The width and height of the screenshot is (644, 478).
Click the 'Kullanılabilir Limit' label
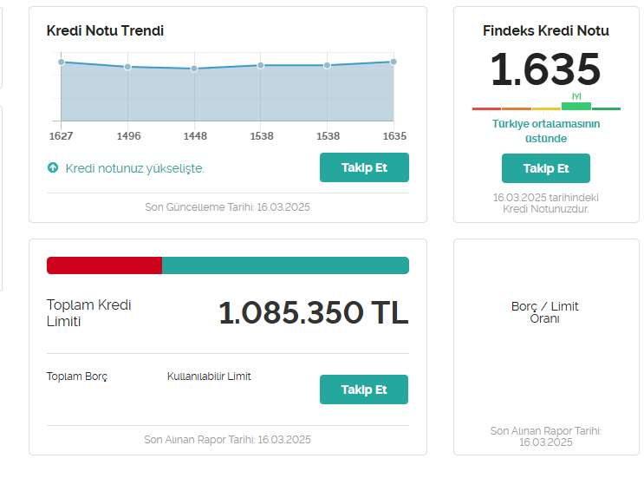(x=209, y=377)
